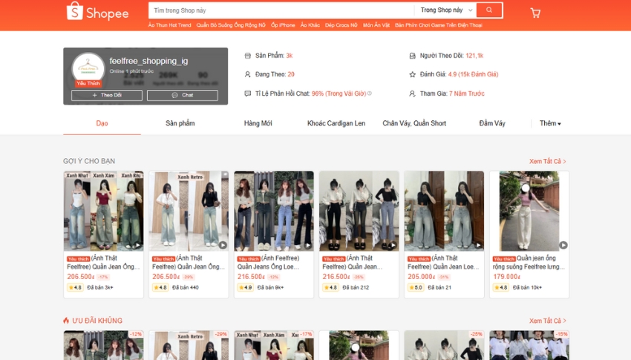Viewport: 631px width, 360px height.
Task: Click the Yêu Thích badge on shop avatar
Action: pyautogui.click(x=88, y=84)
